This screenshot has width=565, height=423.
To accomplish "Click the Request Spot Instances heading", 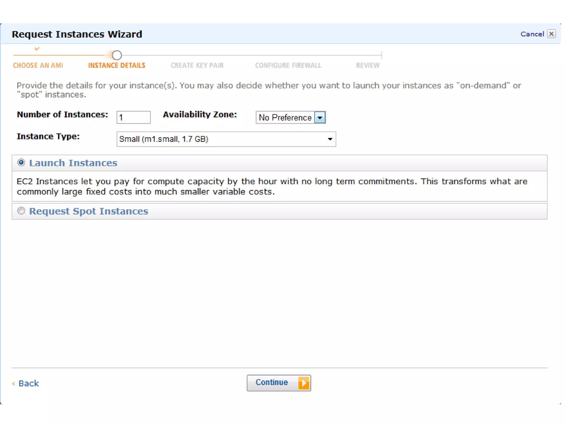I will coord(89,211).
